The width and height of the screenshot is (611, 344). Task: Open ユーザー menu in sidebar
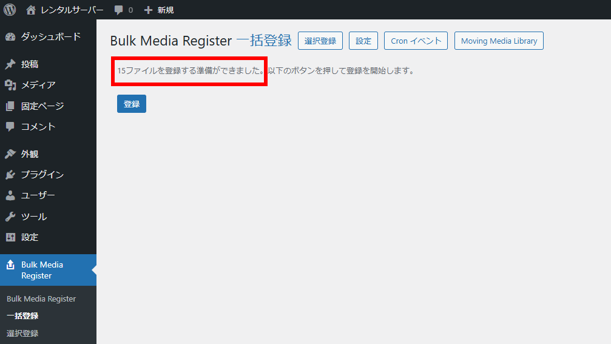38,195
